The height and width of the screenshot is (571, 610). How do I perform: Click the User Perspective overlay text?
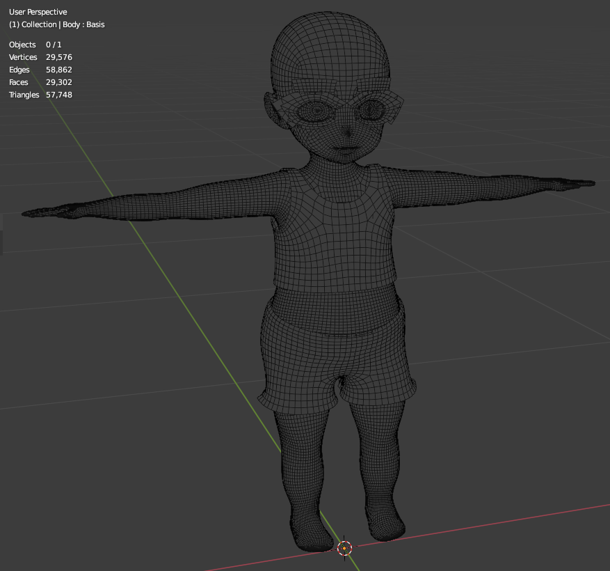(38, 12)
